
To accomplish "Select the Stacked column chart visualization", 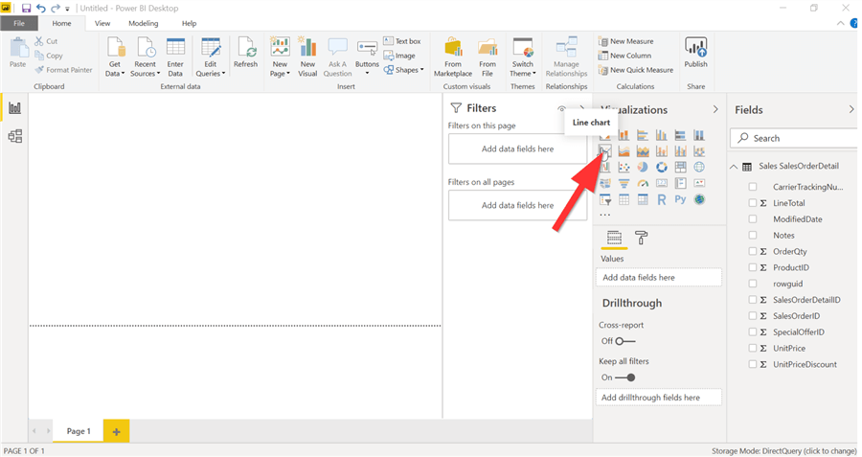I will pos(624,135).
